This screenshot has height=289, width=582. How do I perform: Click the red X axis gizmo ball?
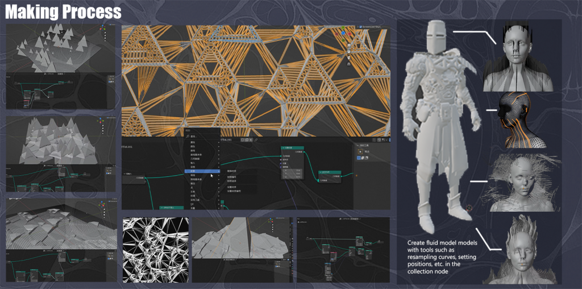tap(350, 34)
